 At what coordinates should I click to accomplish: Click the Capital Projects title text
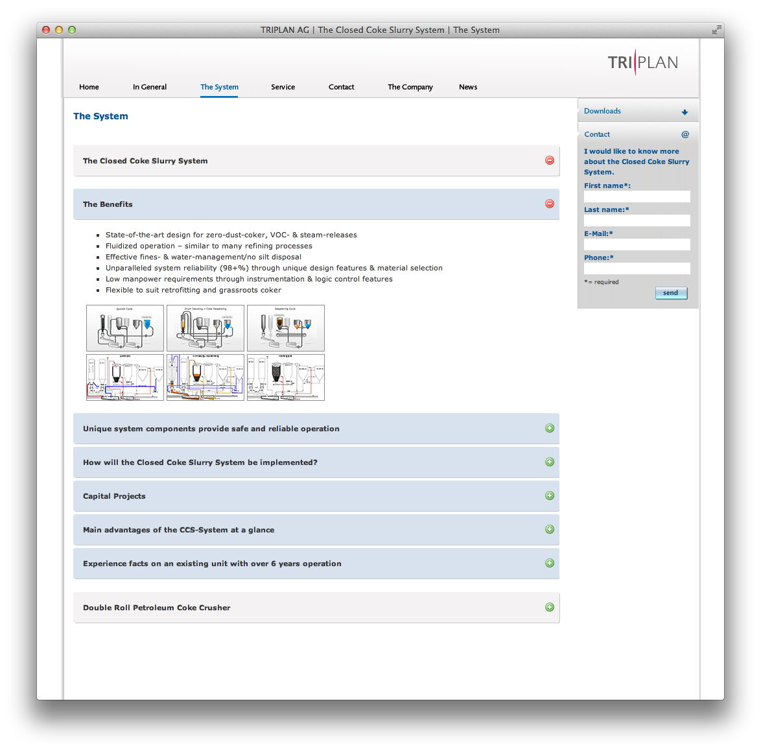pyautogui.click(x=114, y=496)
